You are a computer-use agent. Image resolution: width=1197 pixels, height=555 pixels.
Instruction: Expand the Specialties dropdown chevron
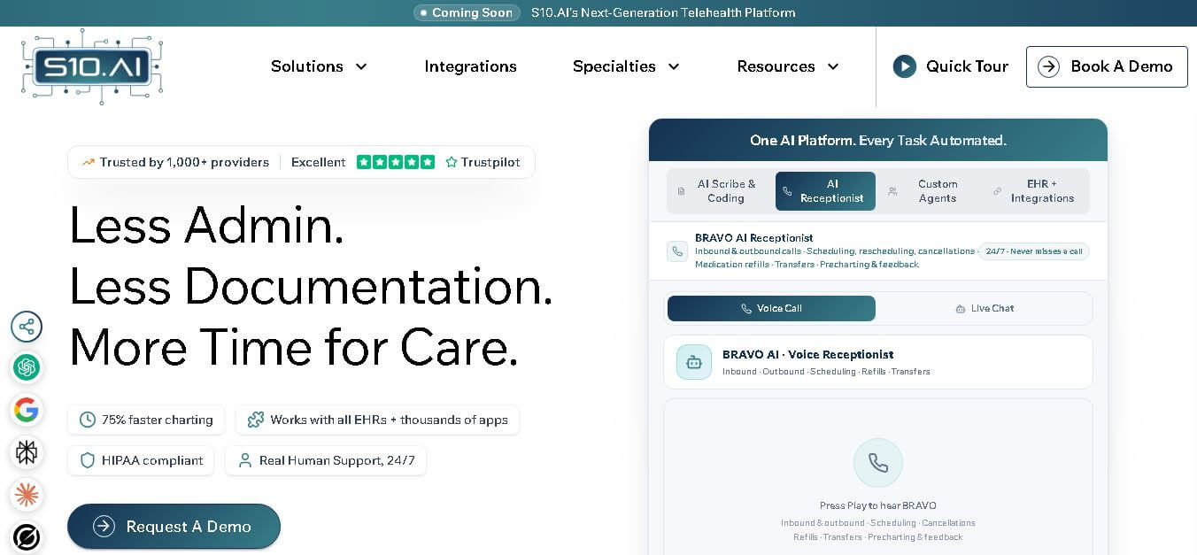[x=674, y=66]
